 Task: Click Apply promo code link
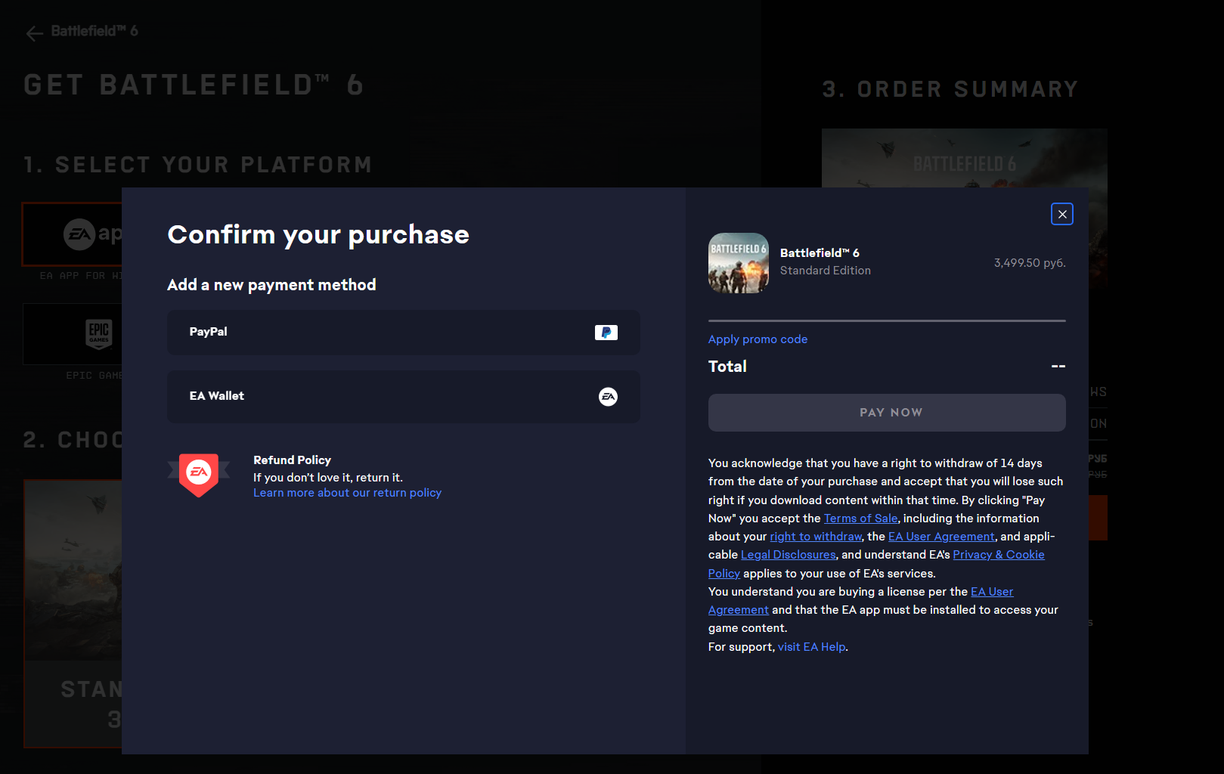758,339
